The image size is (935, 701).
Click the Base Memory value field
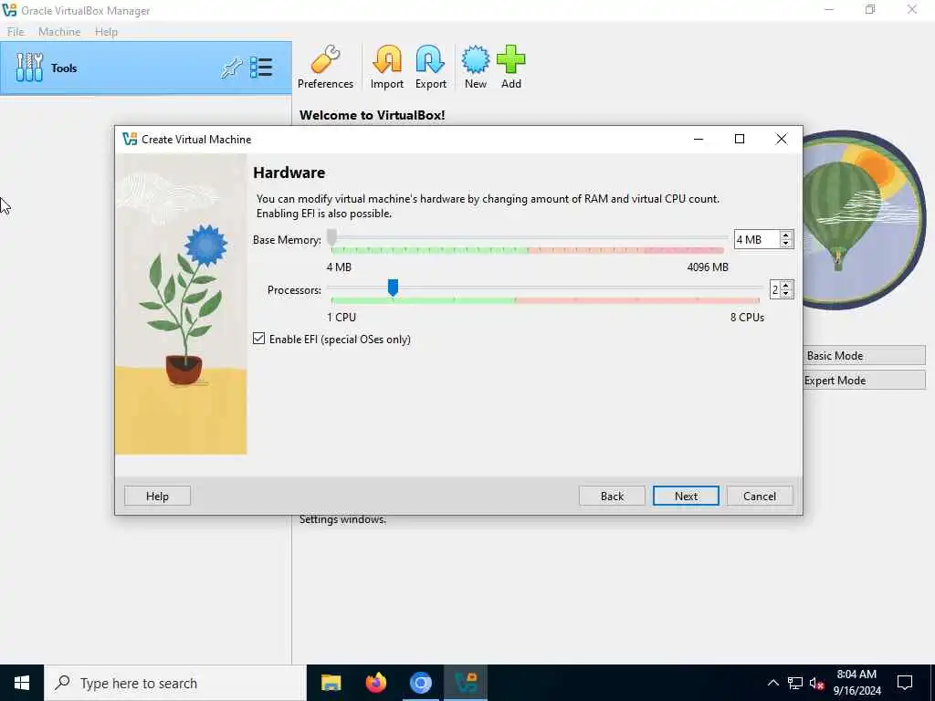pyautogui.click(x=757, y=240)
